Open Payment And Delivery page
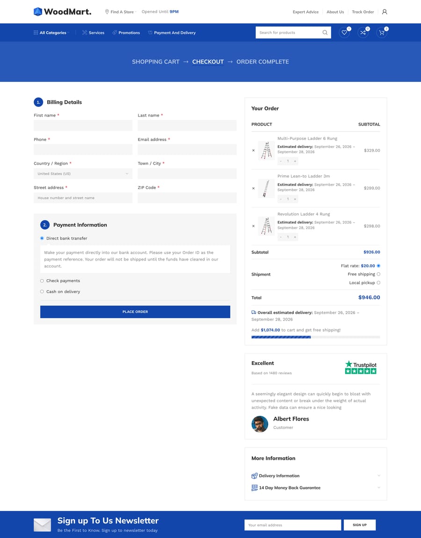Image resolution: width=421 pixels, height=538 pixels. [172, 33]
